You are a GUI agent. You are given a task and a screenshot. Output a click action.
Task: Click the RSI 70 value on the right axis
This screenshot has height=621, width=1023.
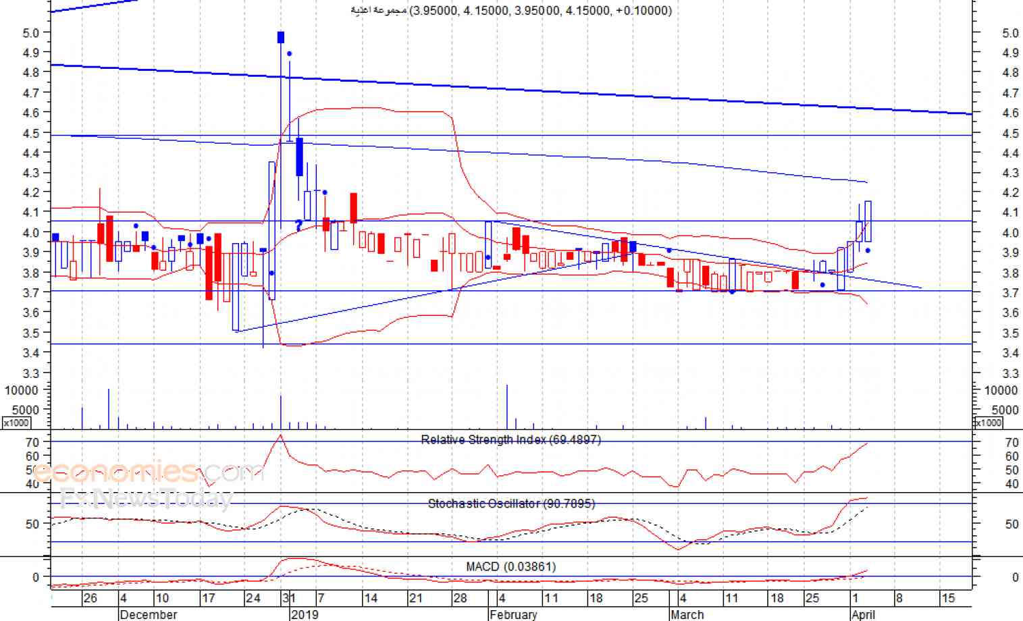tap(1012, 443)
